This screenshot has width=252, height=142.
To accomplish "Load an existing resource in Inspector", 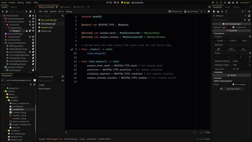I will click(218, 11).
